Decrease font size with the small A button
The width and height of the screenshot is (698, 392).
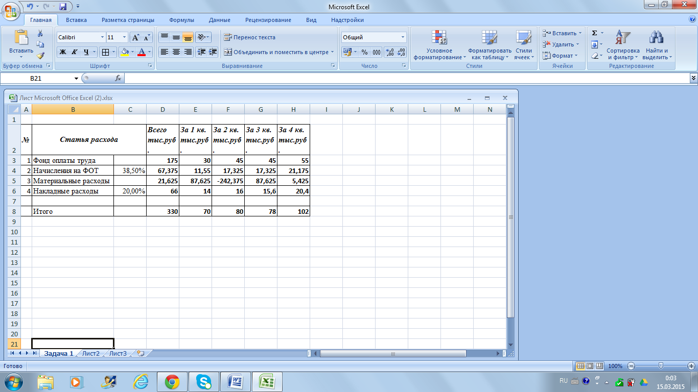pos(147,37)
